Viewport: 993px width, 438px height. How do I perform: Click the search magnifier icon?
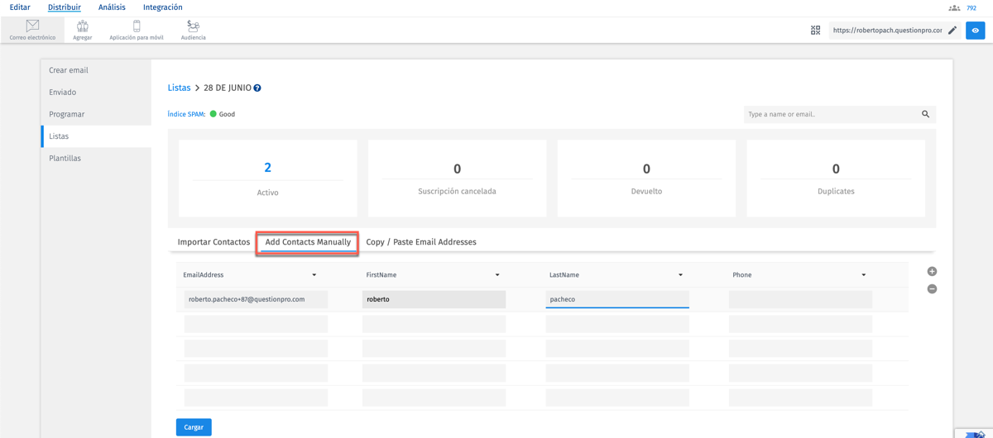[x=925, y=114]
